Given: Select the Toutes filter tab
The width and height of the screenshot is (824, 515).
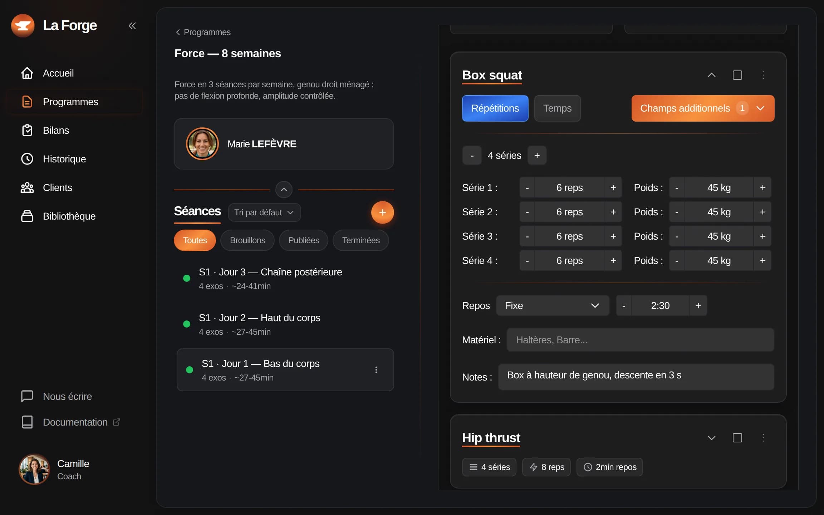Looking at the screenshot, I should click(195, 240).
